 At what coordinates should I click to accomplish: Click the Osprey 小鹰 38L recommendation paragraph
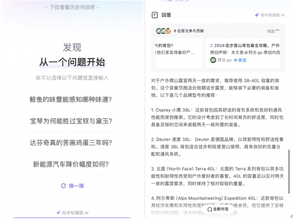tap(217, 118)
